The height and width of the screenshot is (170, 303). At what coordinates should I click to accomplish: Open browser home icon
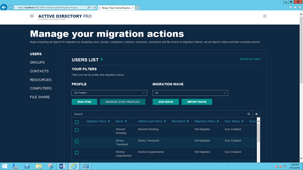[x=290, y=7]
